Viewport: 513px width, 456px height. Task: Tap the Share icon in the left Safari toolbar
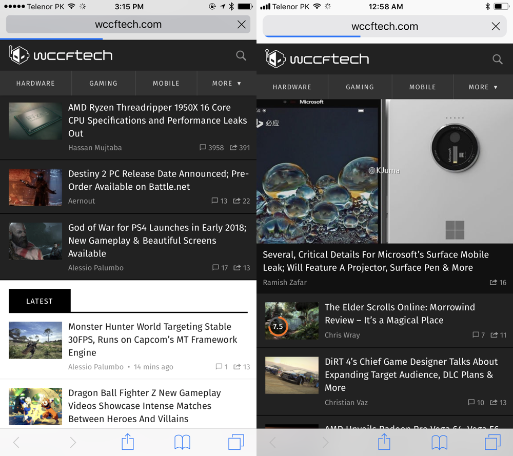tap(128, 442)
